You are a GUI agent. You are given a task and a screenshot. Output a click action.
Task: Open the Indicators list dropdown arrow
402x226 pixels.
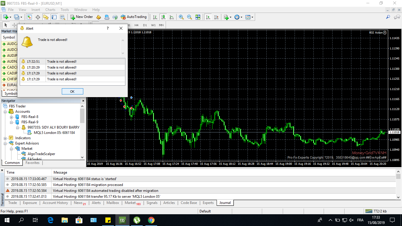230,17
